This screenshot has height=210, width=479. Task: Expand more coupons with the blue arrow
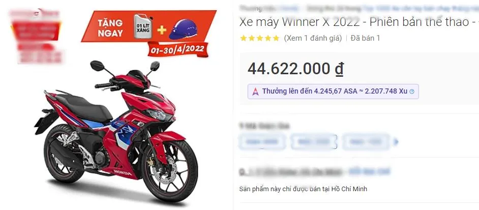click(397, 142)
